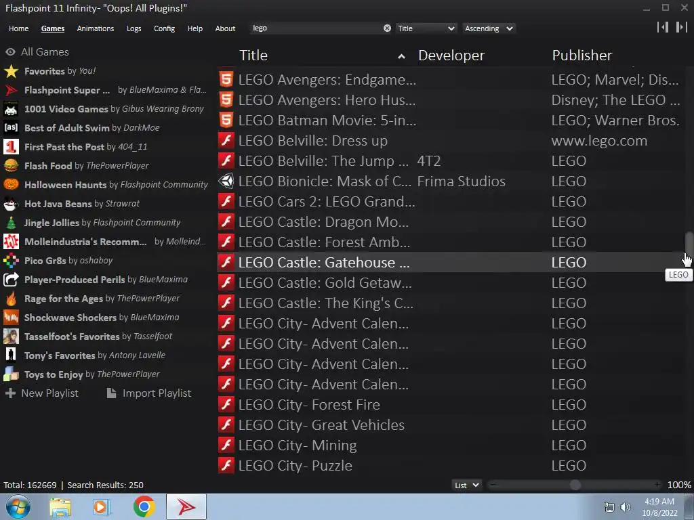
Task: Click the Flash Food burger icon
Action: coord(11,166)
